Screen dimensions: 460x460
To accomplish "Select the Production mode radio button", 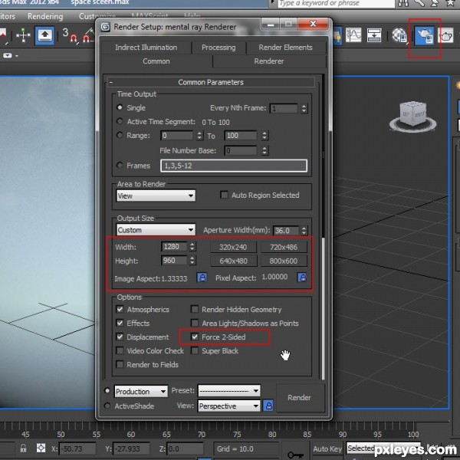I will [107, 391].
